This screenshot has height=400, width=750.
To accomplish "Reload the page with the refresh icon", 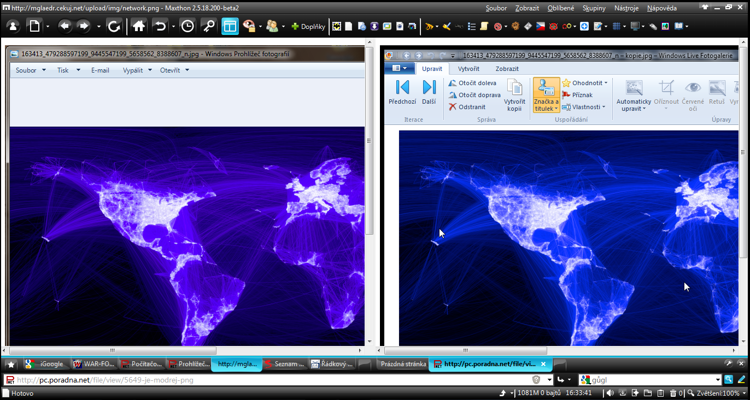I will (x=114, y=26).
